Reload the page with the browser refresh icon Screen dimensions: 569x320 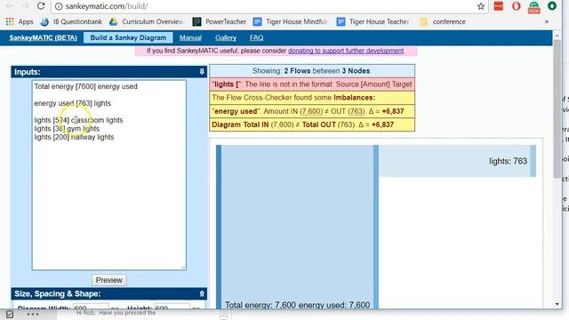click(x=41, y=6)
